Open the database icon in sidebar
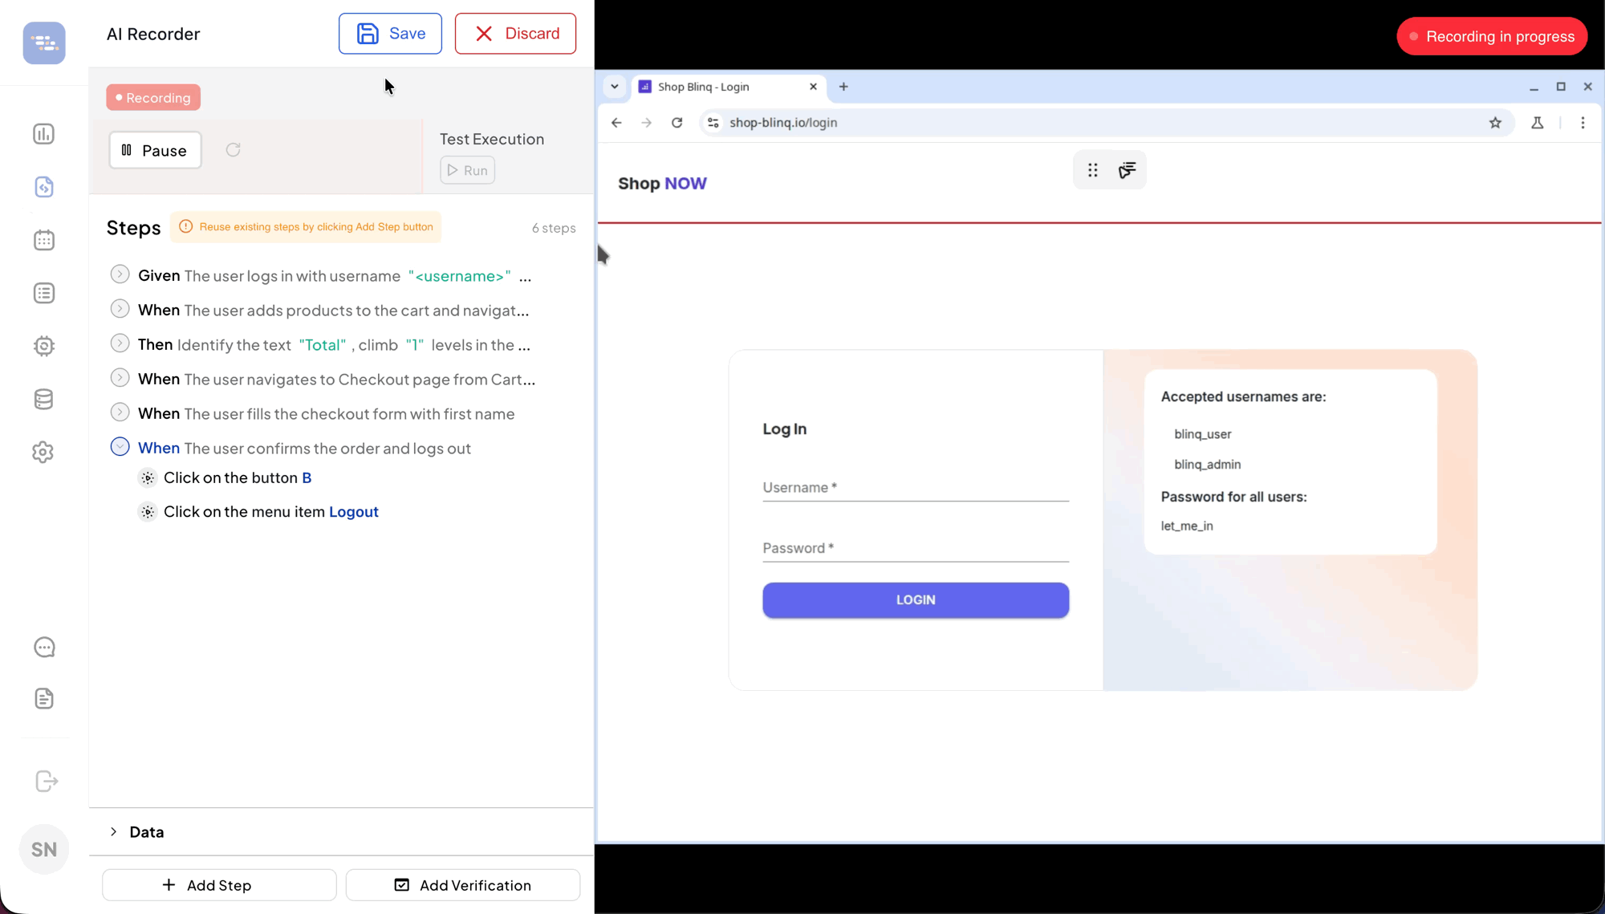This screenshot has height=914, width=1605. click(44, 399)
